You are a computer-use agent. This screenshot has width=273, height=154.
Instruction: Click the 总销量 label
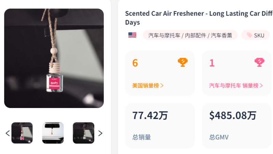click(x=142, y=137)
